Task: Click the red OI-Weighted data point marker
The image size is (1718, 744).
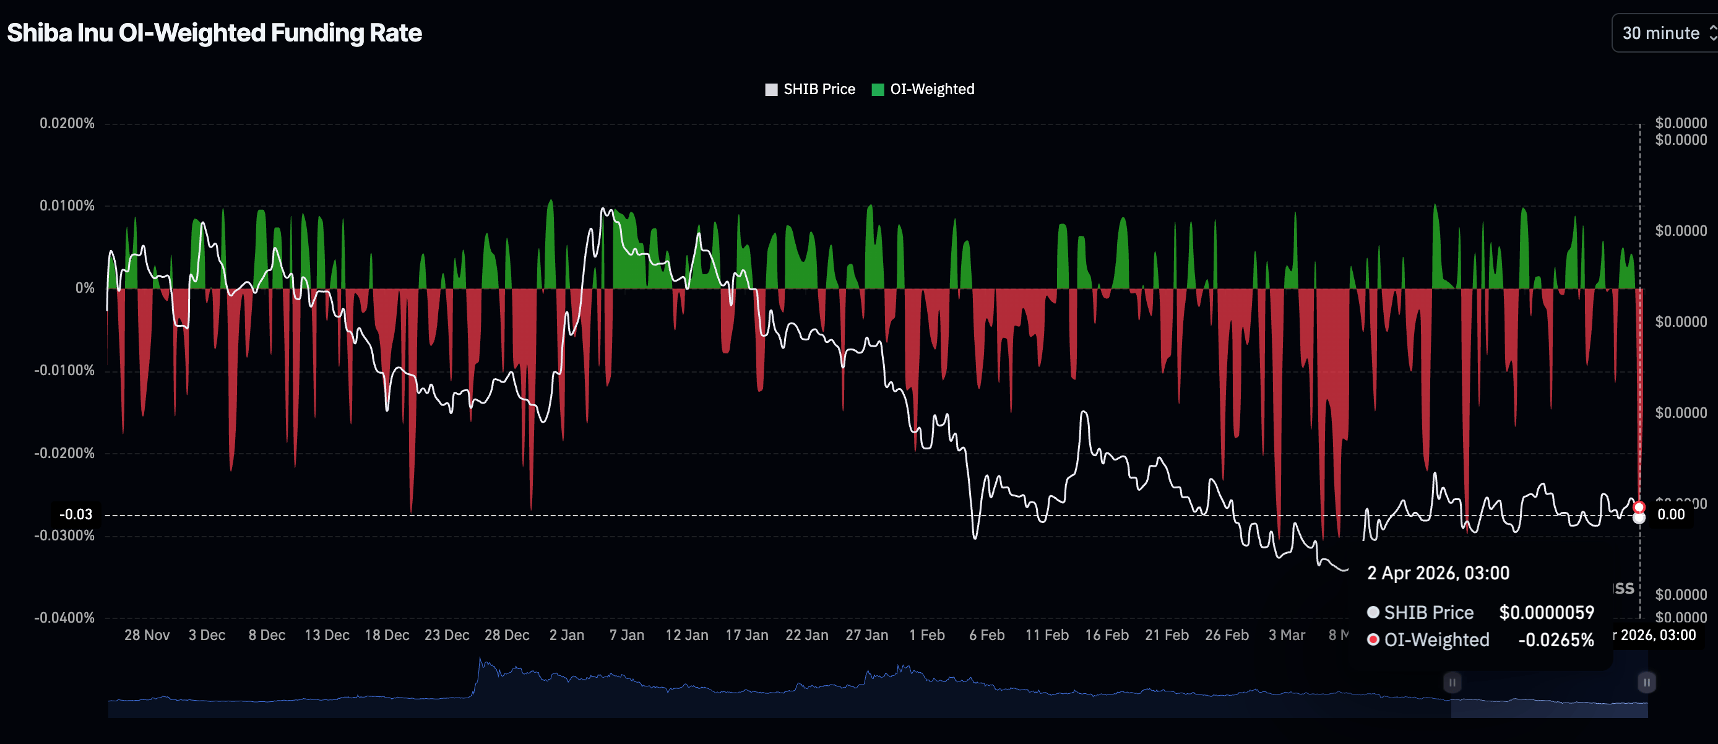Action: tap(1639, 507)
